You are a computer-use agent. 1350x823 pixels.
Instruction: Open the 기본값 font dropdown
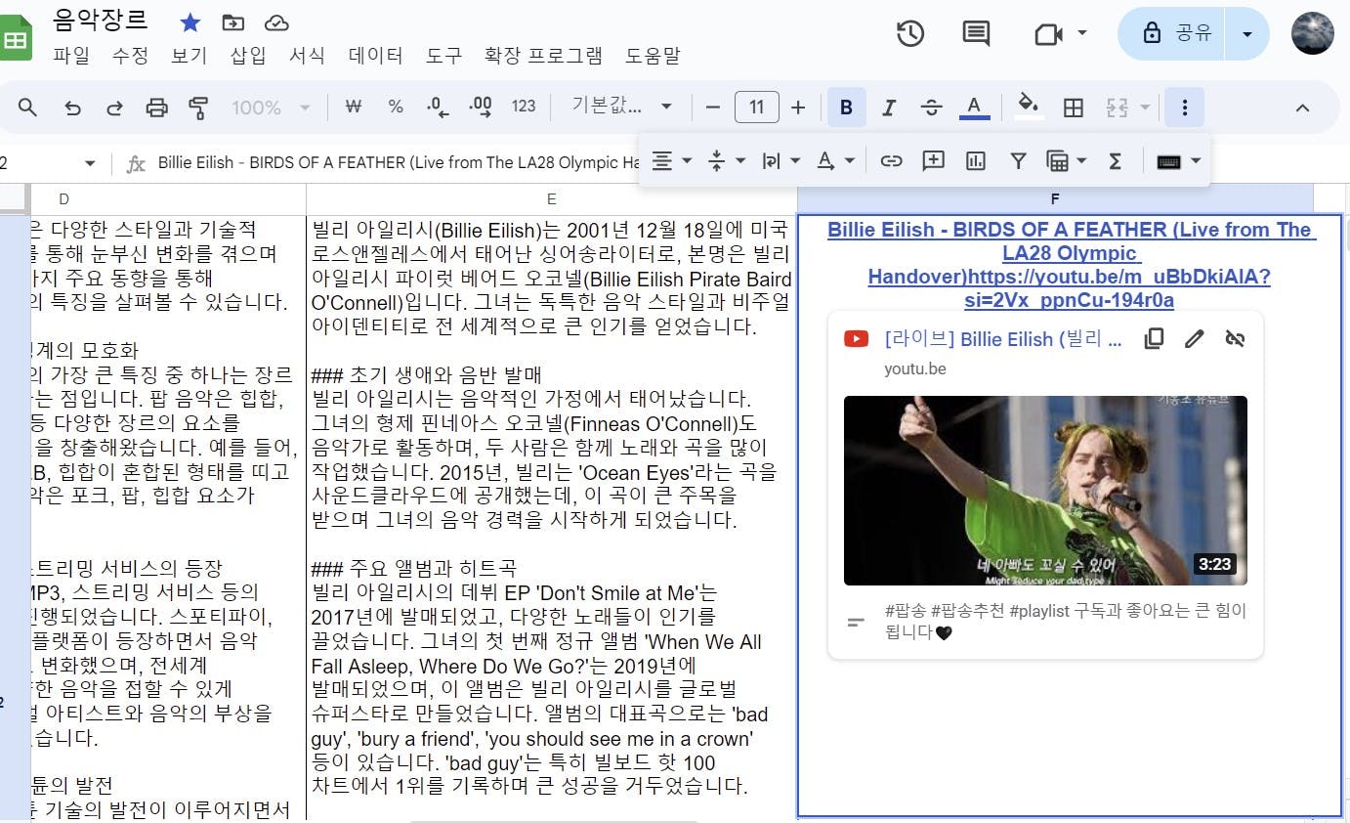[x=622, y=108]
